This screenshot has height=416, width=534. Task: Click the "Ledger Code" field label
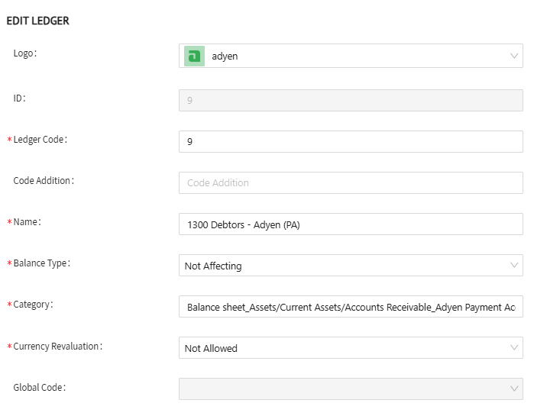(40, 140)
